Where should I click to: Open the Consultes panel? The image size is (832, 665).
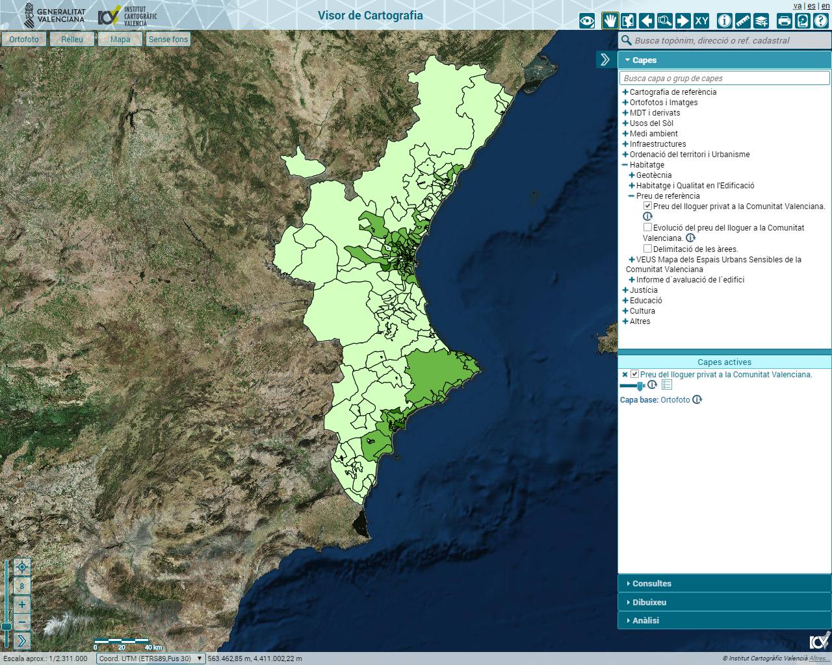click(652, 583)
